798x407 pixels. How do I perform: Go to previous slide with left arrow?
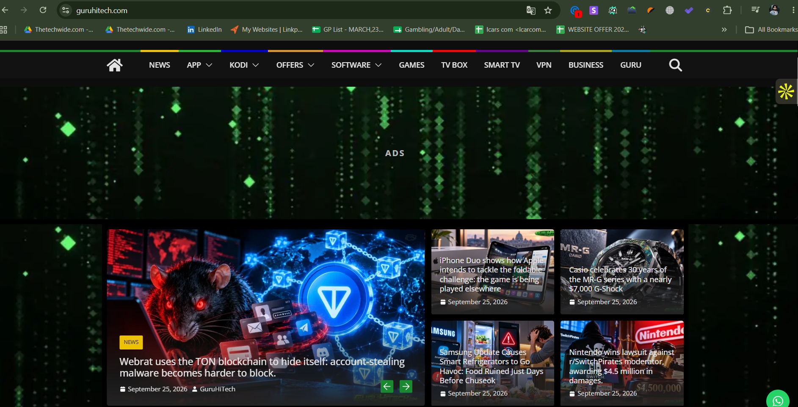point(387,386)
